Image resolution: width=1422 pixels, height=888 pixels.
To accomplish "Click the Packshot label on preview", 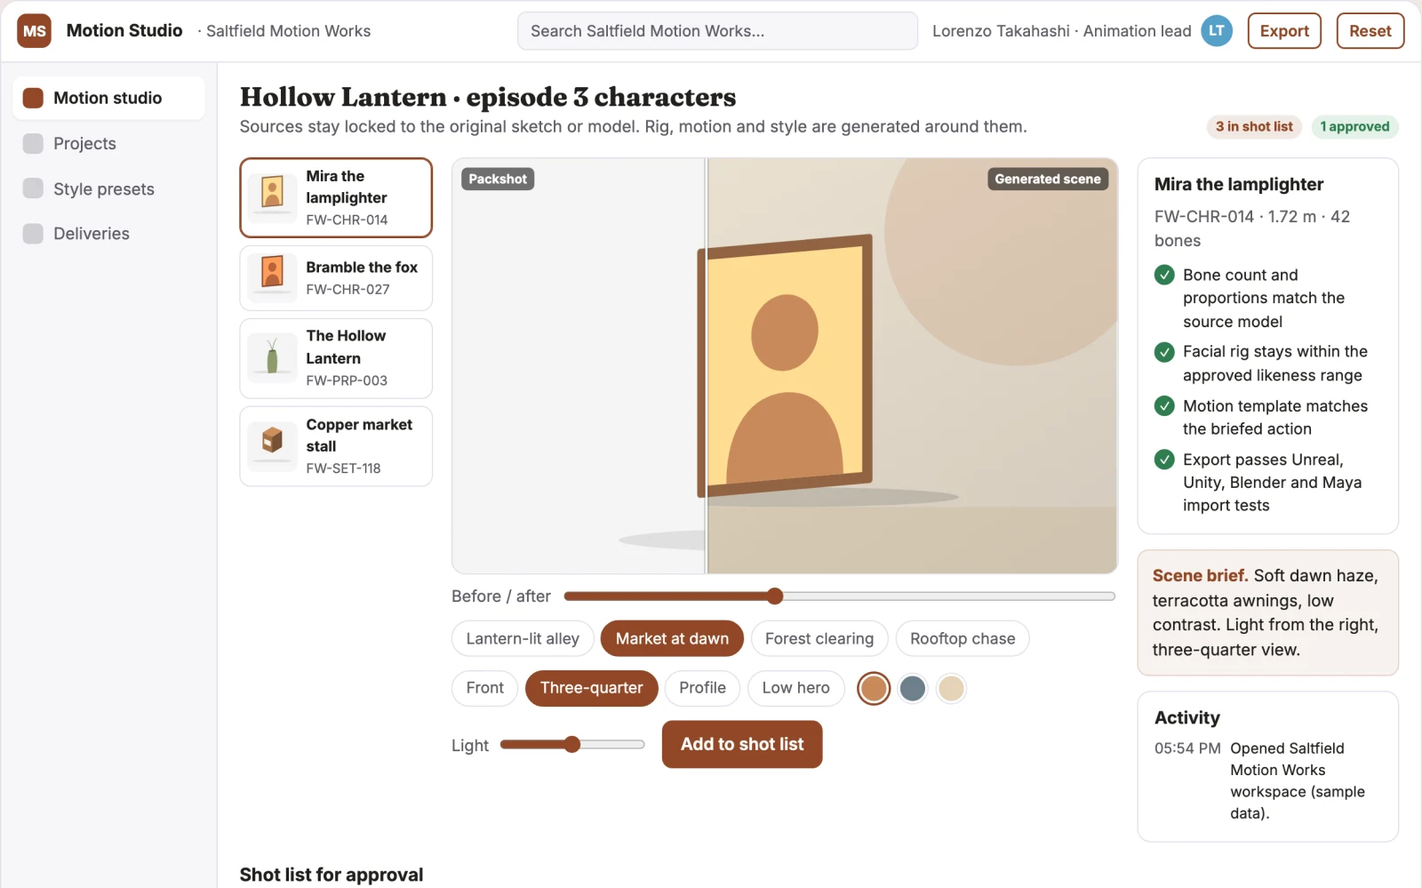I will [498, 179].
